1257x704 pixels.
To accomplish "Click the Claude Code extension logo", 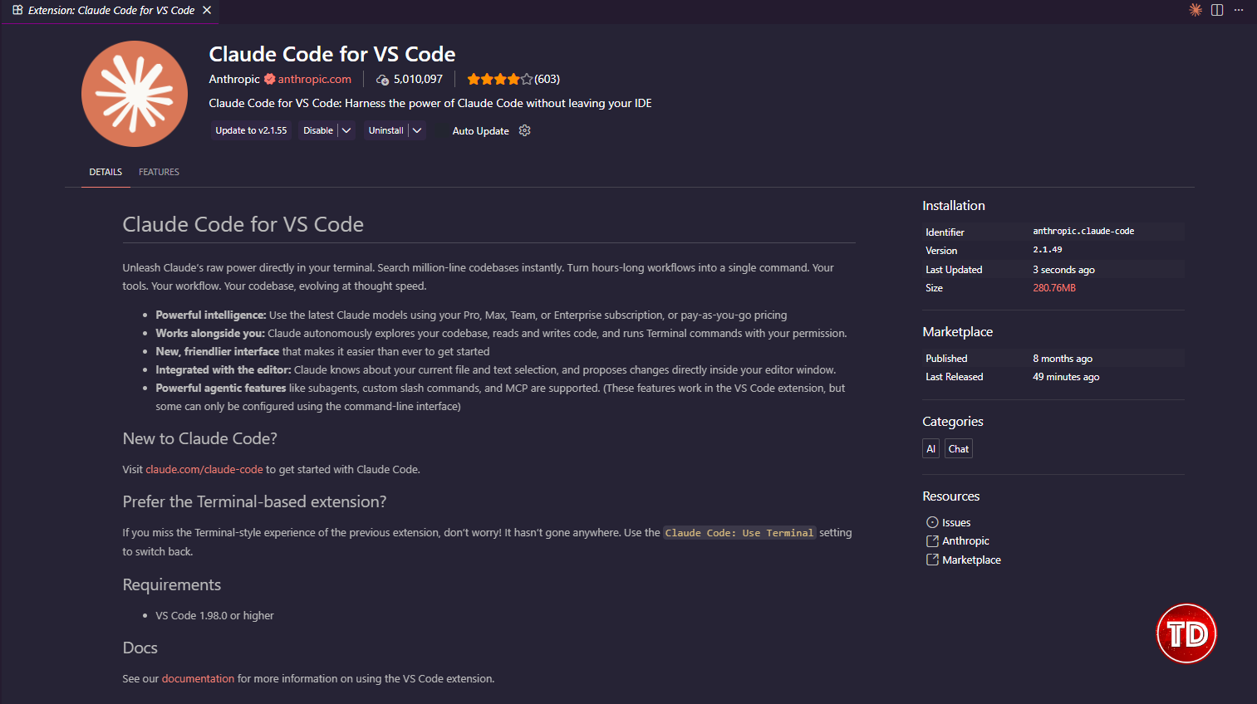I will 134,93.
